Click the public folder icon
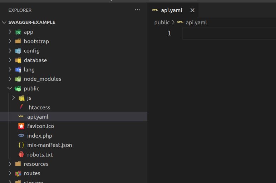276x183 pixels. pyautogui.click(x=18, y=89)
